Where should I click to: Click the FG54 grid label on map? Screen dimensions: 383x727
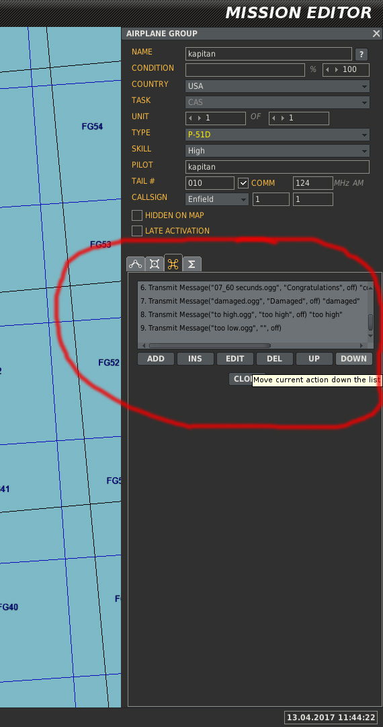[92, 127]
